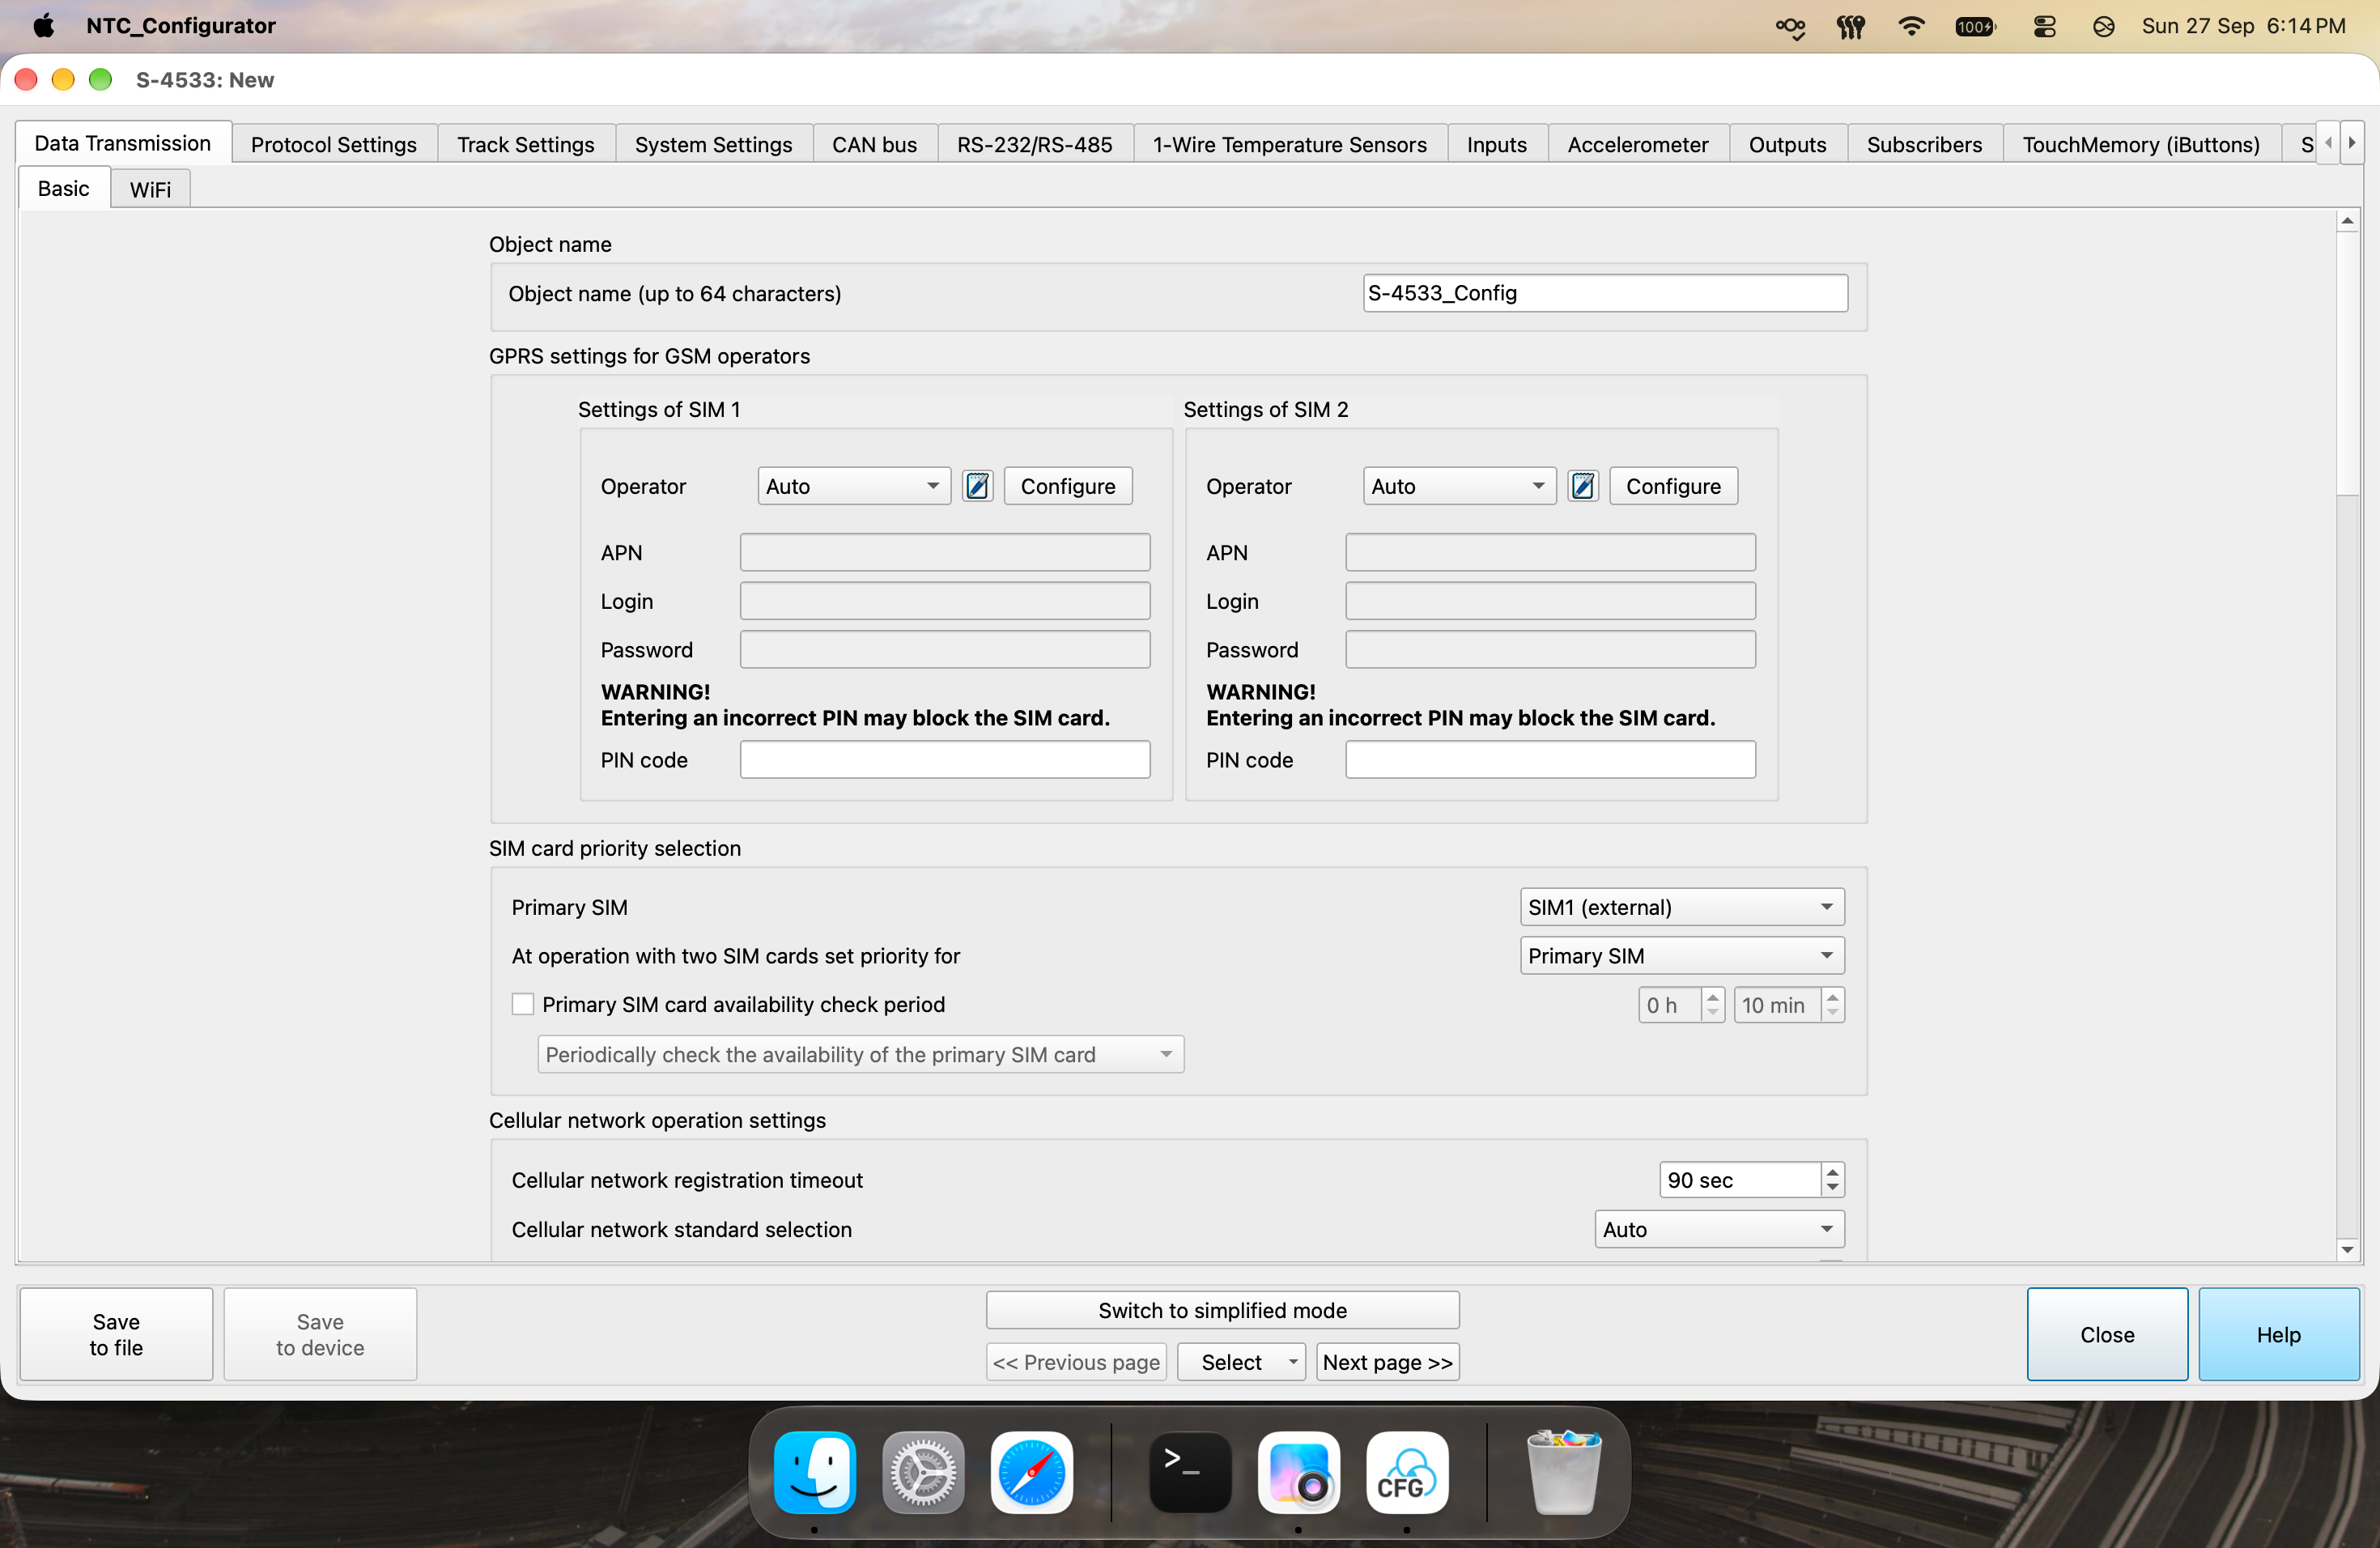Open the Help button
Viewport: 2380px width, 1548px height.
(2278, 1334)
